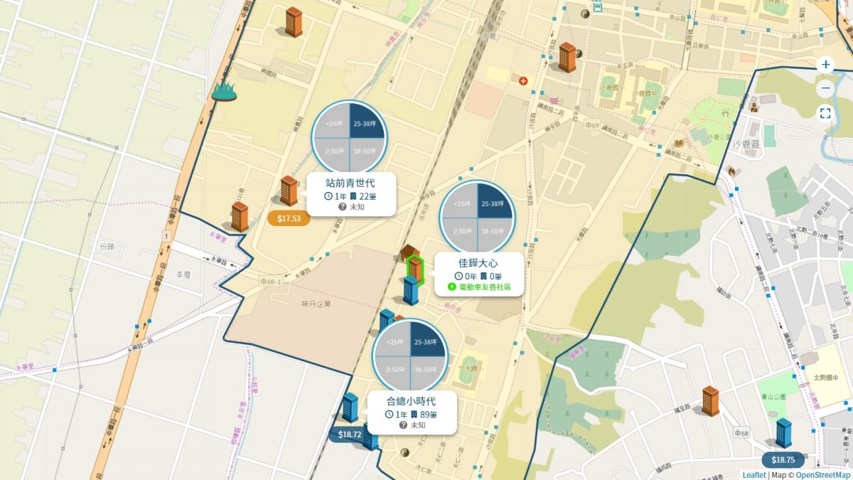Click the question mark icon in 站前青世代 popup
This screenshot has width=853, height=480.
(343, 207)
